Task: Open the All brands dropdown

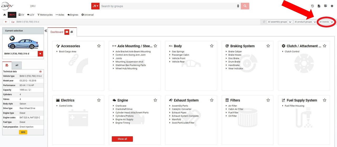Action: (326, 22)
